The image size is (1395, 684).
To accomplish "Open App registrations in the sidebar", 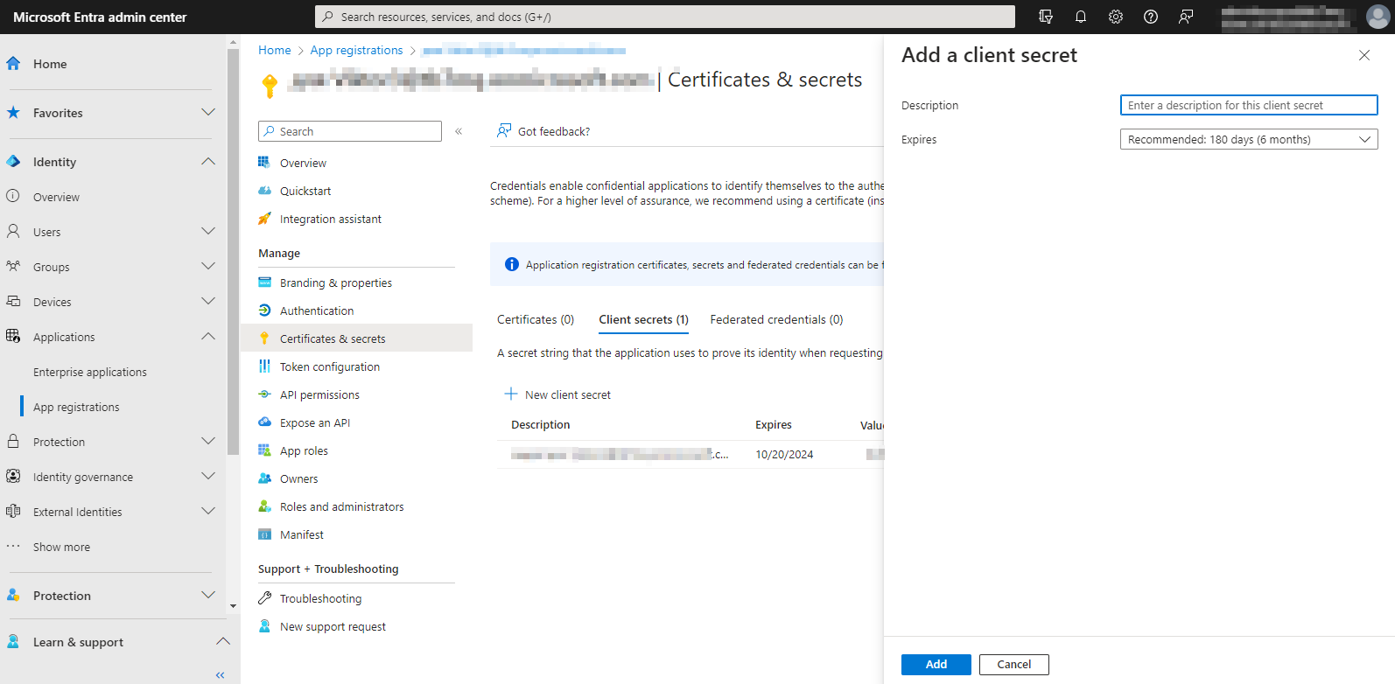I will (76, 407).
